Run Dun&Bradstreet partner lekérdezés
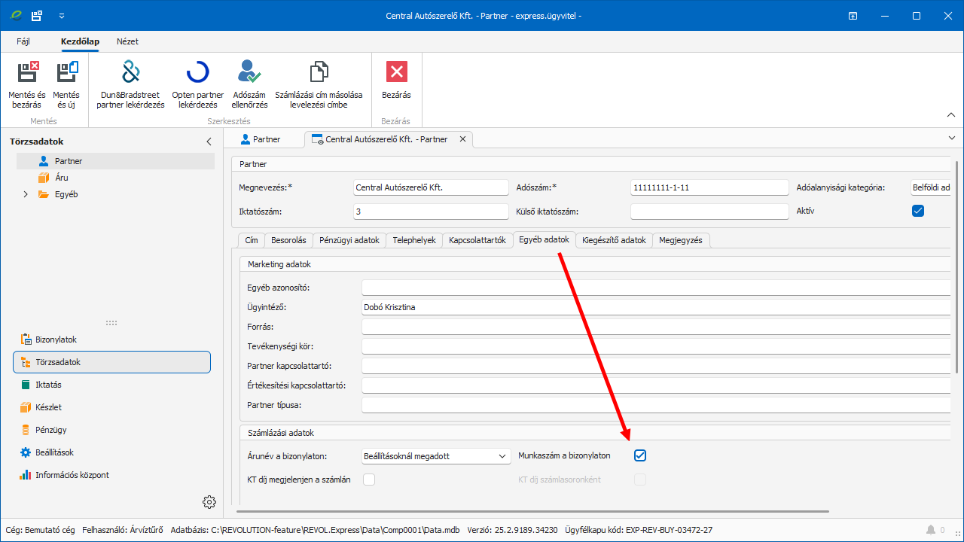Image resolution: width=964 pixels, height=542 pixels. [130, 84]
